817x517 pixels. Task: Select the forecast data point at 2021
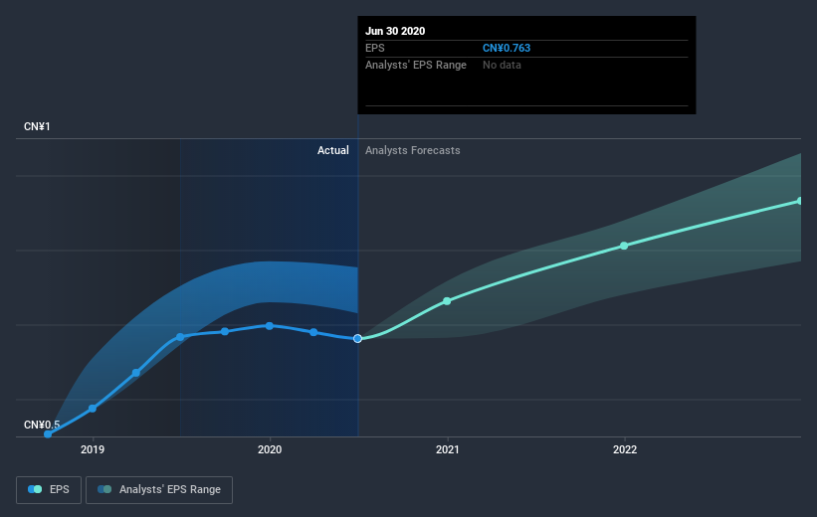tap(447, 301)
